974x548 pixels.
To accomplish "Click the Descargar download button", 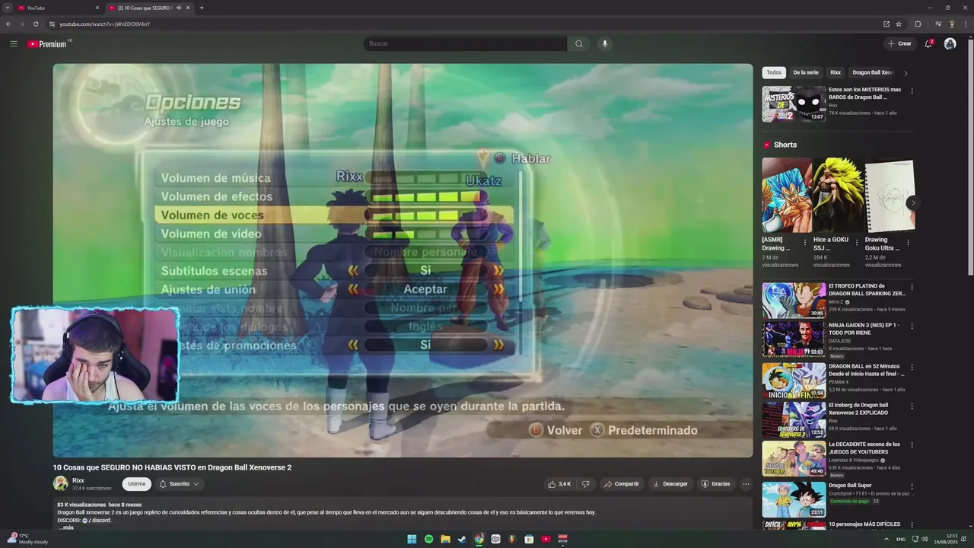I will click(x=670, y=484).
